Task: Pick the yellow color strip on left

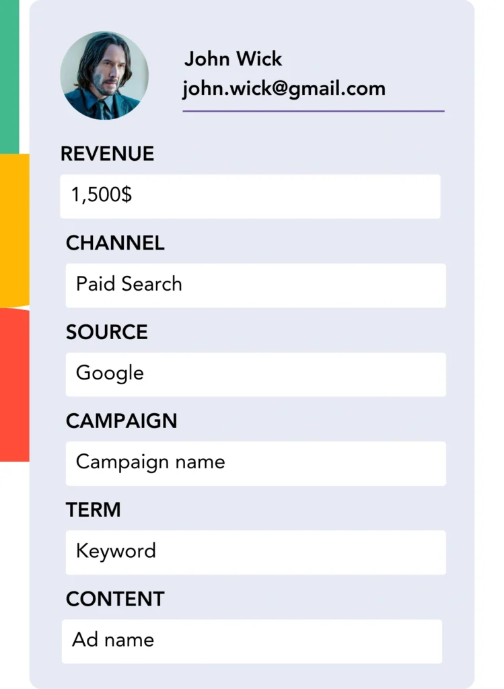Action: coord(14,229)
